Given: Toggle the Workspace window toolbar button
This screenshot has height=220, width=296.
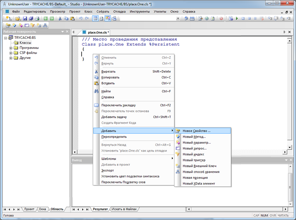Looking at the screenshot, I should [96, 19].
